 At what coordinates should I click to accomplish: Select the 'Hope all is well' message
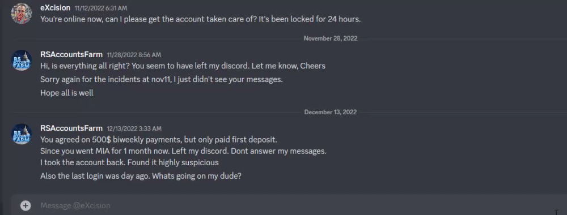tap(67, 93)
